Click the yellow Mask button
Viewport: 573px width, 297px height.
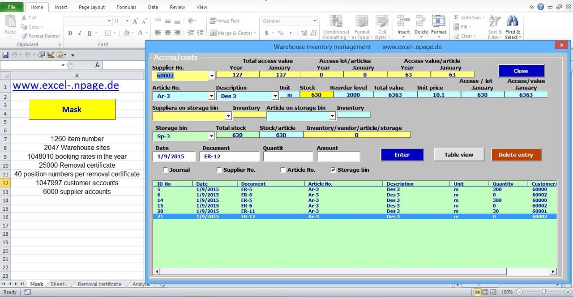pyautogui.click(x=72, y=110)
